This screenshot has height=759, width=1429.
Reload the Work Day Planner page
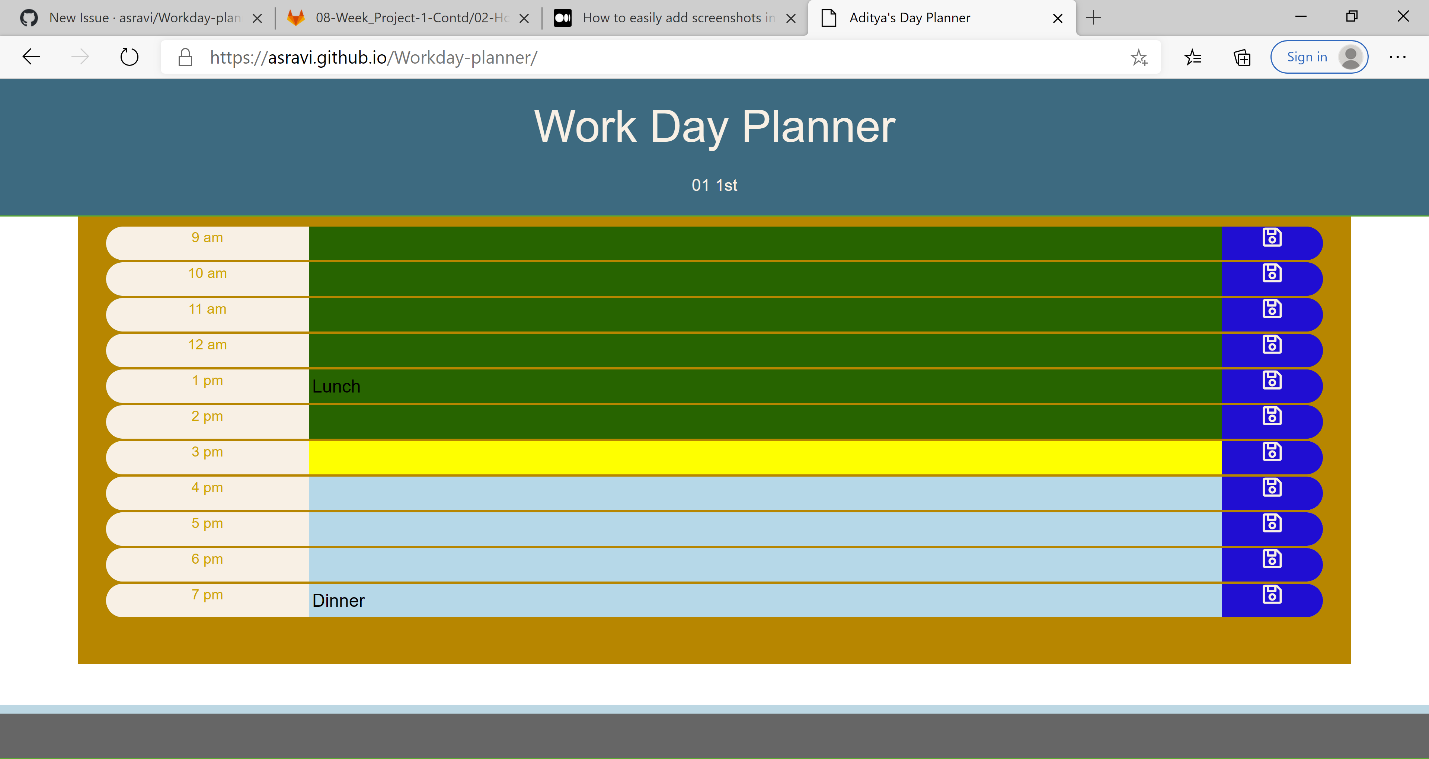129,56
